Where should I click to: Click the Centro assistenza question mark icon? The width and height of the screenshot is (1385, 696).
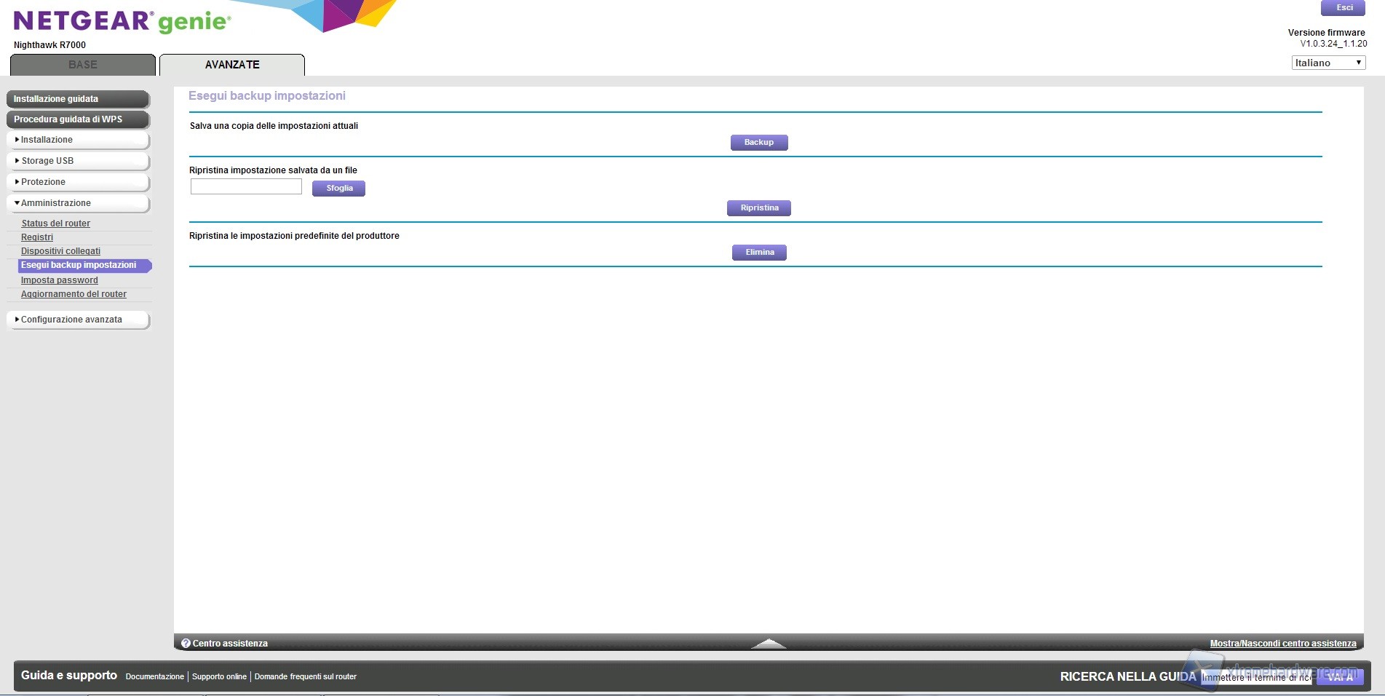[x=186, y=644]
